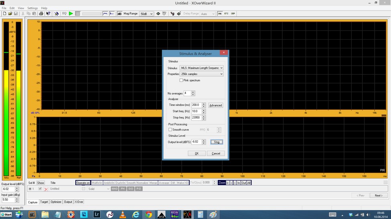
Task: Click the Show button
Action: click(x=41, y=183)
